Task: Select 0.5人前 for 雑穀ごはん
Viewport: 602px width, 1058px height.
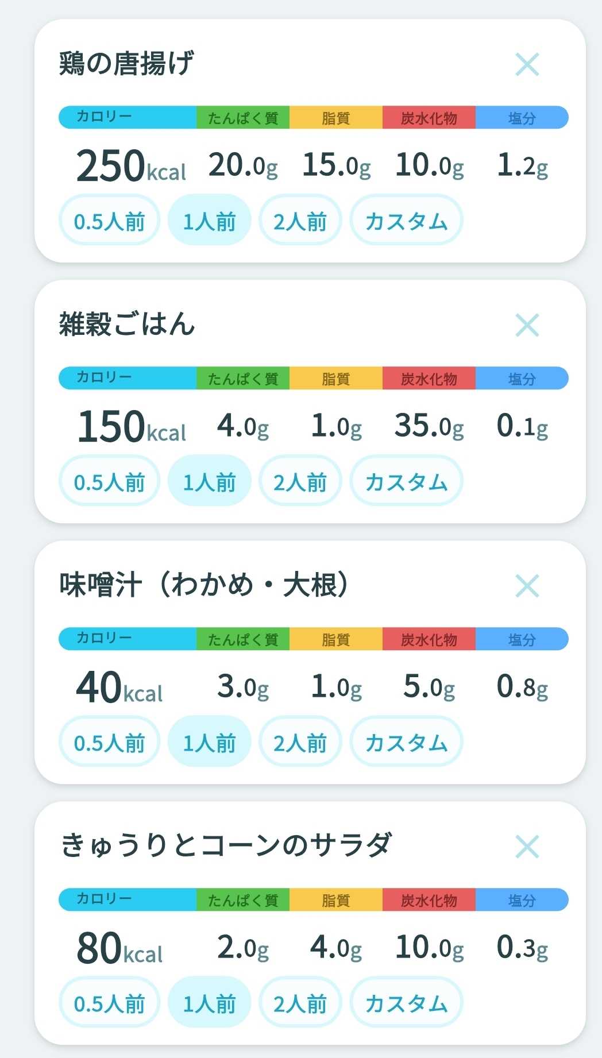Action: 109,481
